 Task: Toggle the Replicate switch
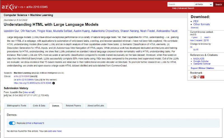click(12, 123)
